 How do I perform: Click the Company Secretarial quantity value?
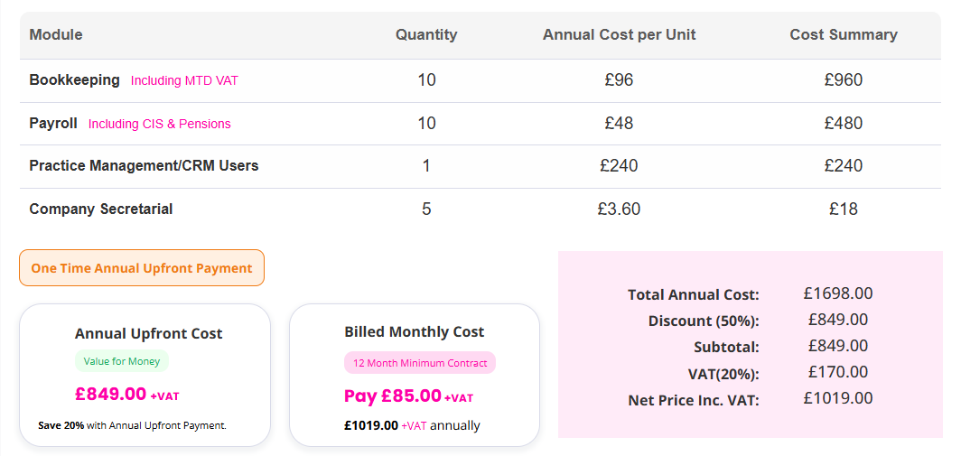point(426,209)
